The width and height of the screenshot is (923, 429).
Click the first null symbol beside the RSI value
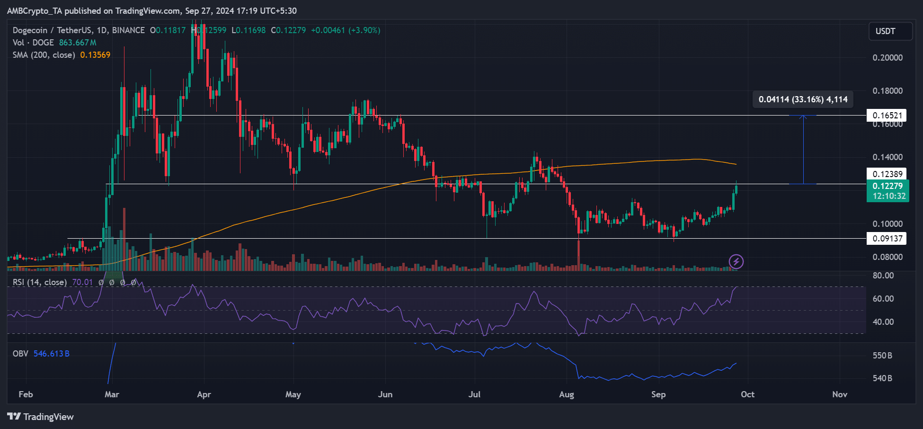tap(101, 282)
